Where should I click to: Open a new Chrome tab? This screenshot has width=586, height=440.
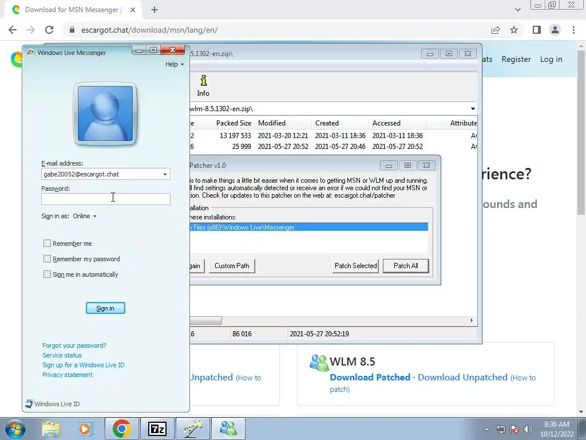[155, 10]
